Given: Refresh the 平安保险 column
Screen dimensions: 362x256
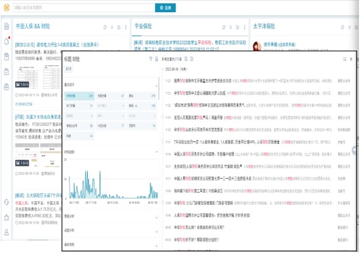Looking at the screenshot, I should click(224, 27).
